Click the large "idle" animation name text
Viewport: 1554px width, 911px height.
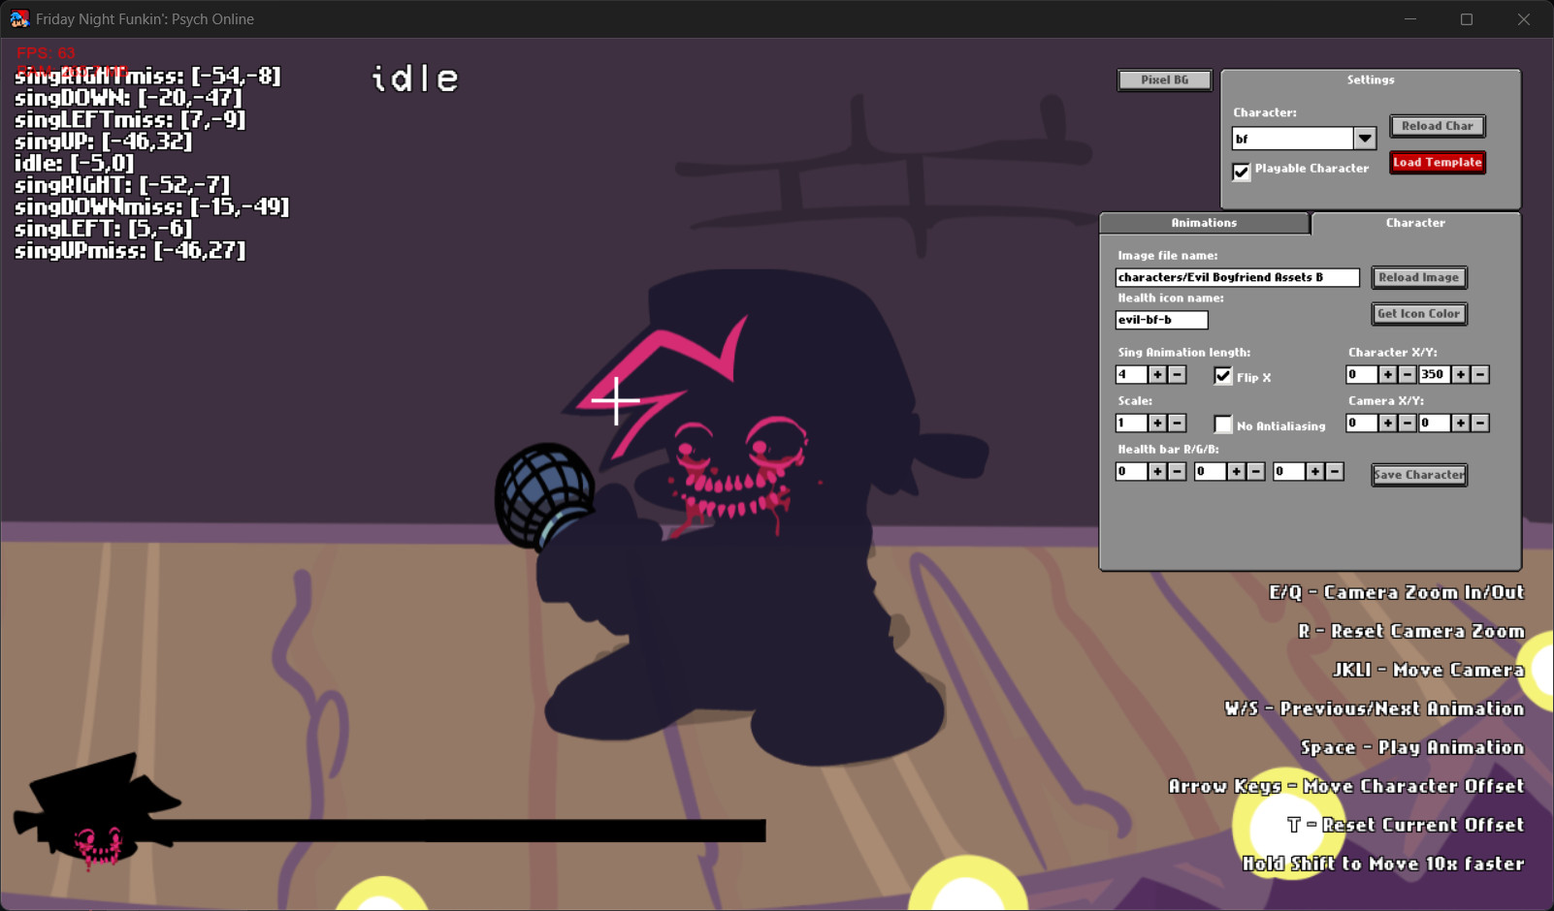pyautogui.click(x=415, y=79)
